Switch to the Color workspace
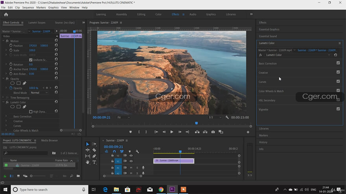 coord(158,14)
